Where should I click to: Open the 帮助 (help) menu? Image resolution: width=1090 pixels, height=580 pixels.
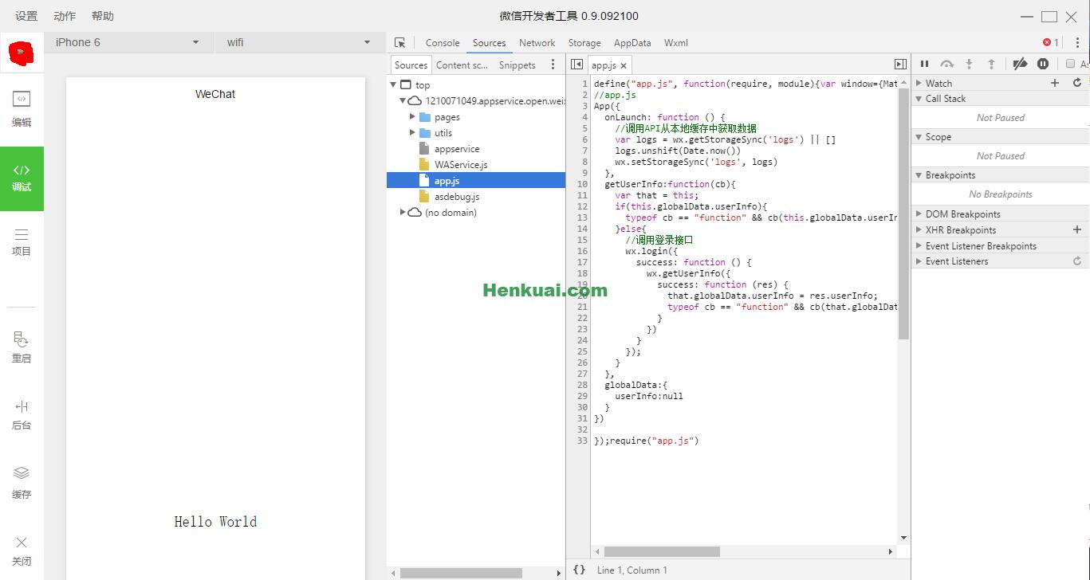[103, 16]
